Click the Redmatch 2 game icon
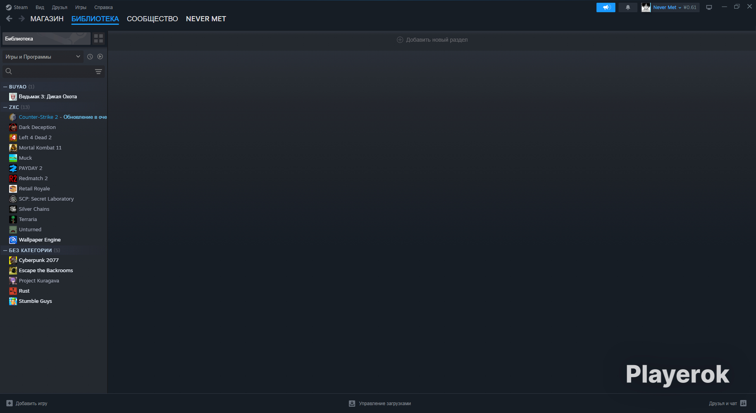Viewport: 756px width, 413px height. coord(13,178)
